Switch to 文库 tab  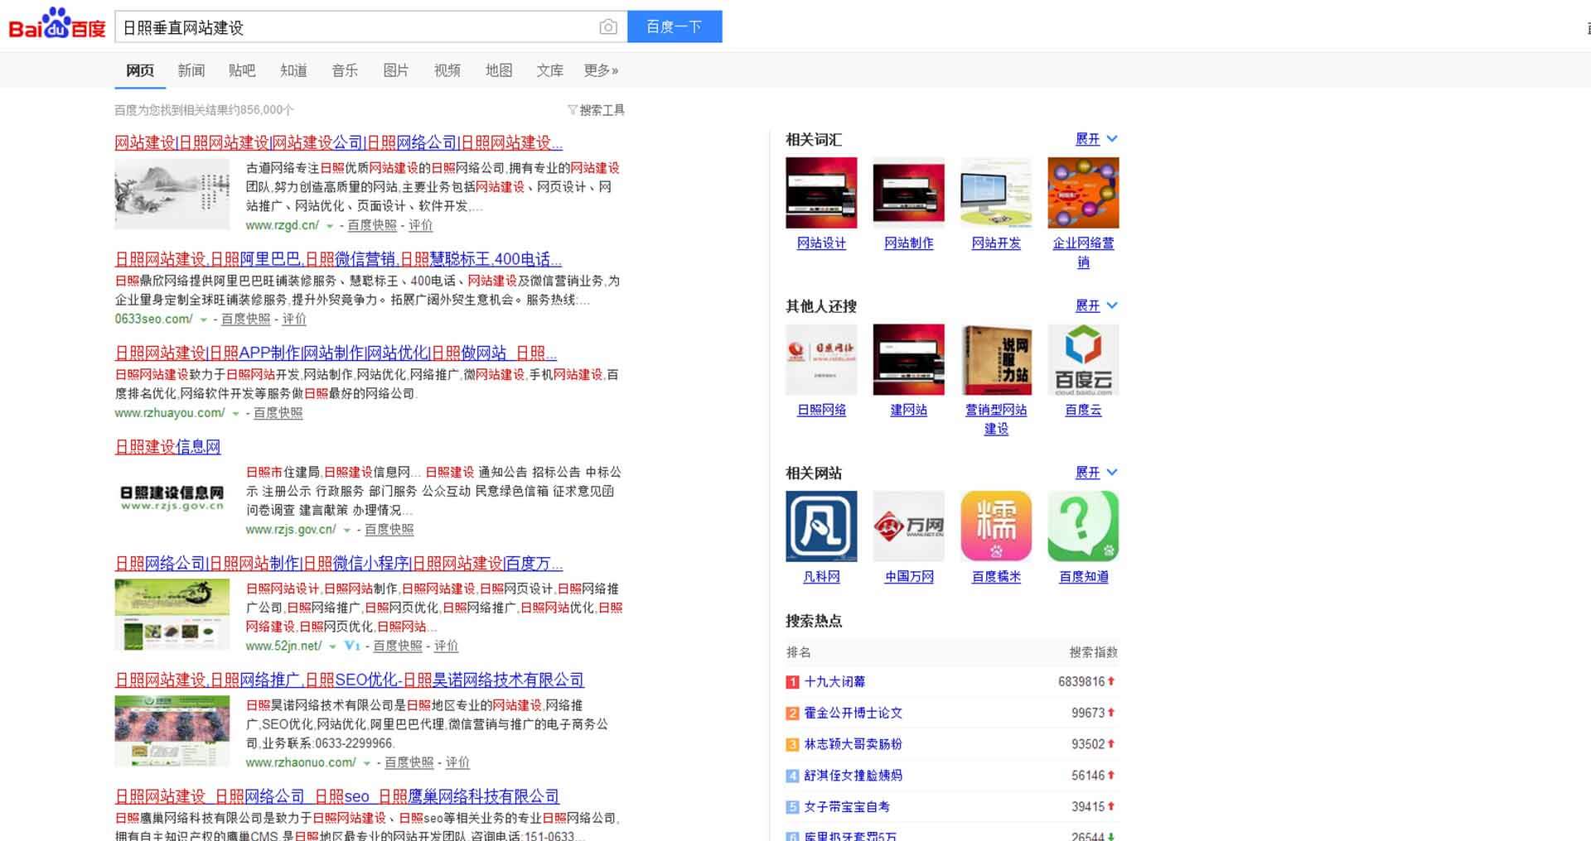coord(550,70)
